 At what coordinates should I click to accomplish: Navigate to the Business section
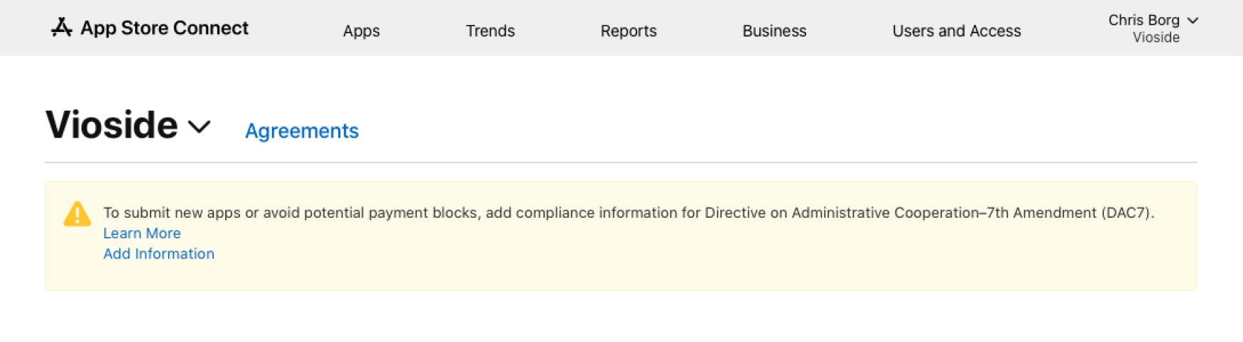tap(774, 31)
